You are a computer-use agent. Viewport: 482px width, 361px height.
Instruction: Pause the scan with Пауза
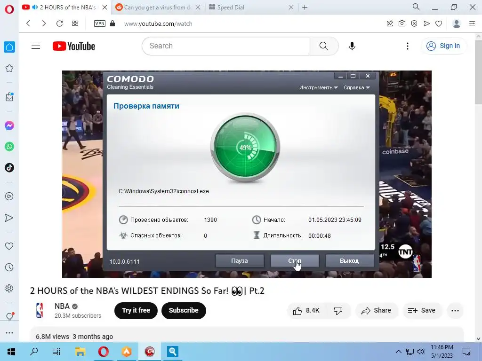[240, 260]
